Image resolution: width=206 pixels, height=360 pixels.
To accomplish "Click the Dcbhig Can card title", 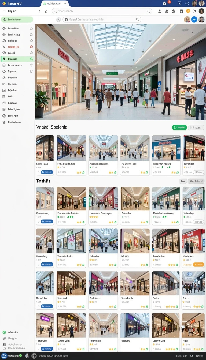I will [x=159, y=341].
